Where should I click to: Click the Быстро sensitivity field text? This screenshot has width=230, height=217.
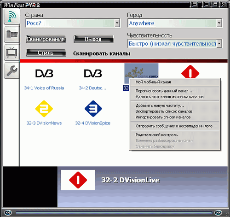172,44
